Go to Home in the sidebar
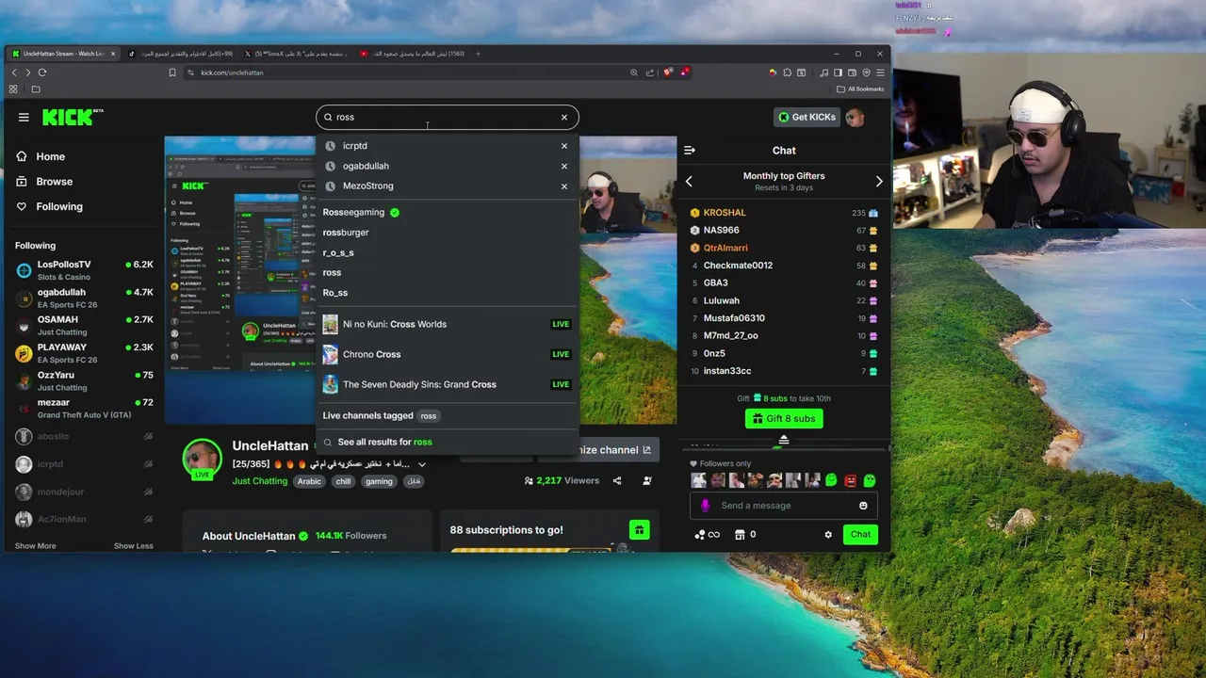The width and height of the screenshot is (1206, 678). tap(41, 156)
